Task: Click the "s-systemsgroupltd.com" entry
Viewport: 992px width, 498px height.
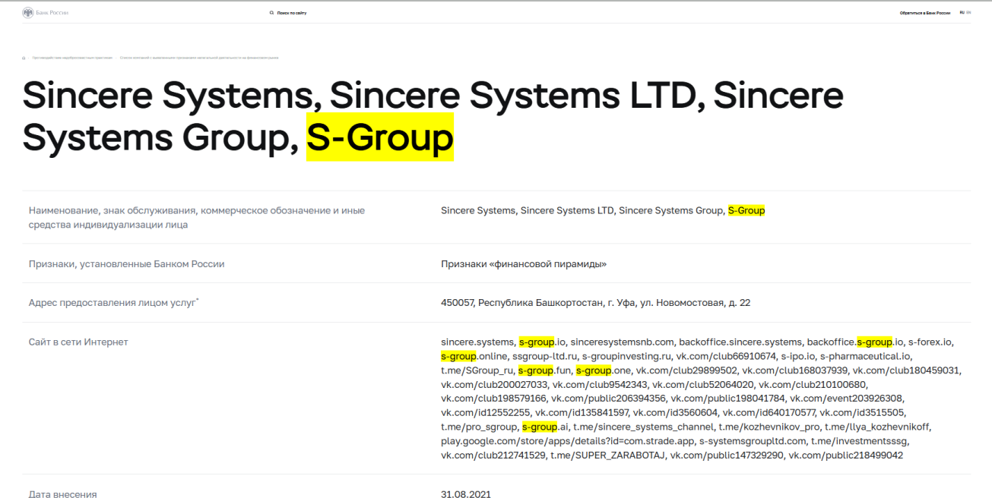Action: pyautogui.click(x=753, y=441)
